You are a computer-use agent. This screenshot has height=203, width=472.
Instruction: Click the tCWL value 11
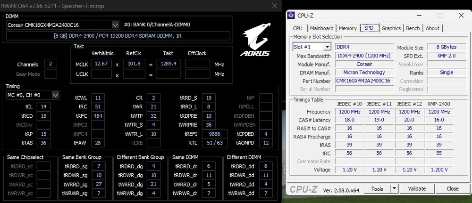98,97
